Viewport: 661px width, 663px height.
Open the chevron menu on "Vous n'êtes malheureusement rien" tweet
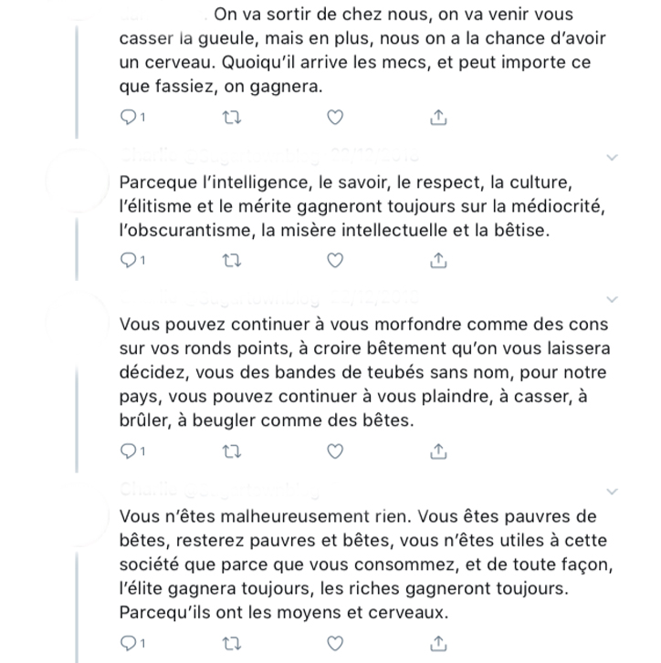point(613,491)
